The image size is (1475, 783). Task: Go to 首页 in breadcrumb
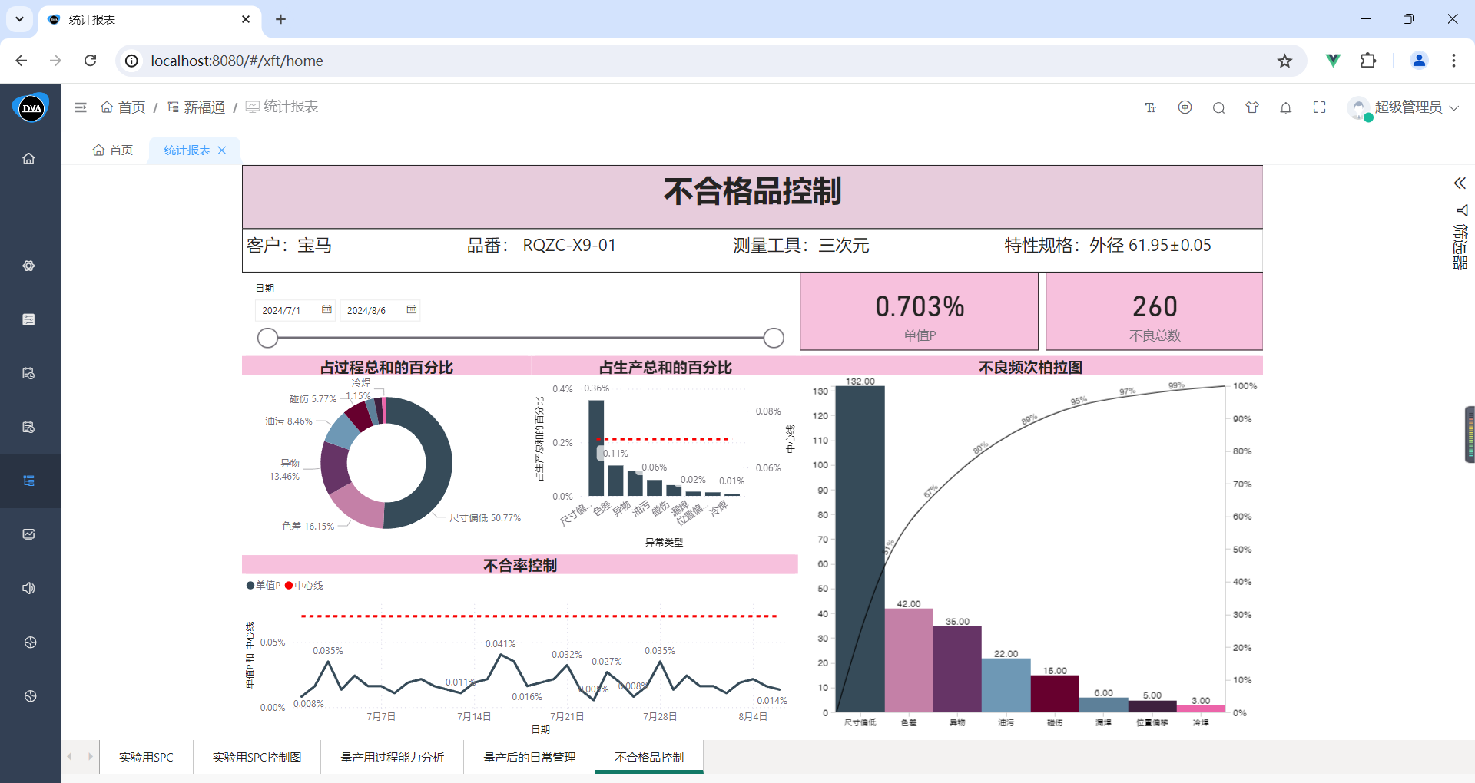tap(123, 107)
